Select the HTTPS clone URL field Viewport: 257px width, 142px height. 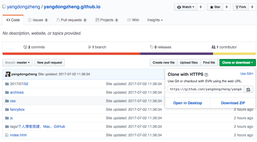pos(206,89)
